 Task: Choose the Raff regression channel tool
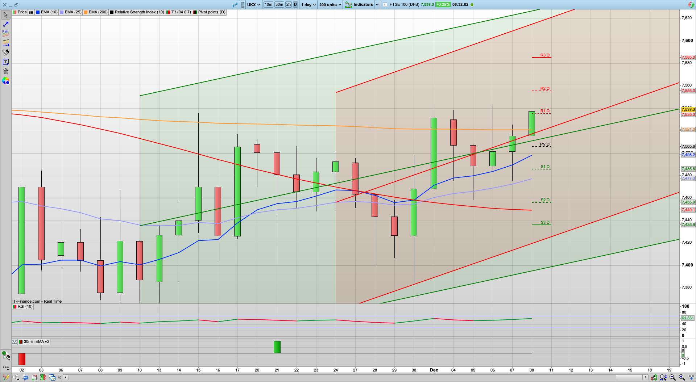pyautogui.click(x=6, y=34)
